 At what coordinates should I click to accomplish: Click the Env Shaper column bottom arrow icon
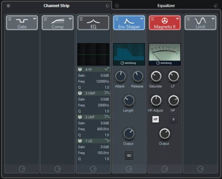click(129, 169)
